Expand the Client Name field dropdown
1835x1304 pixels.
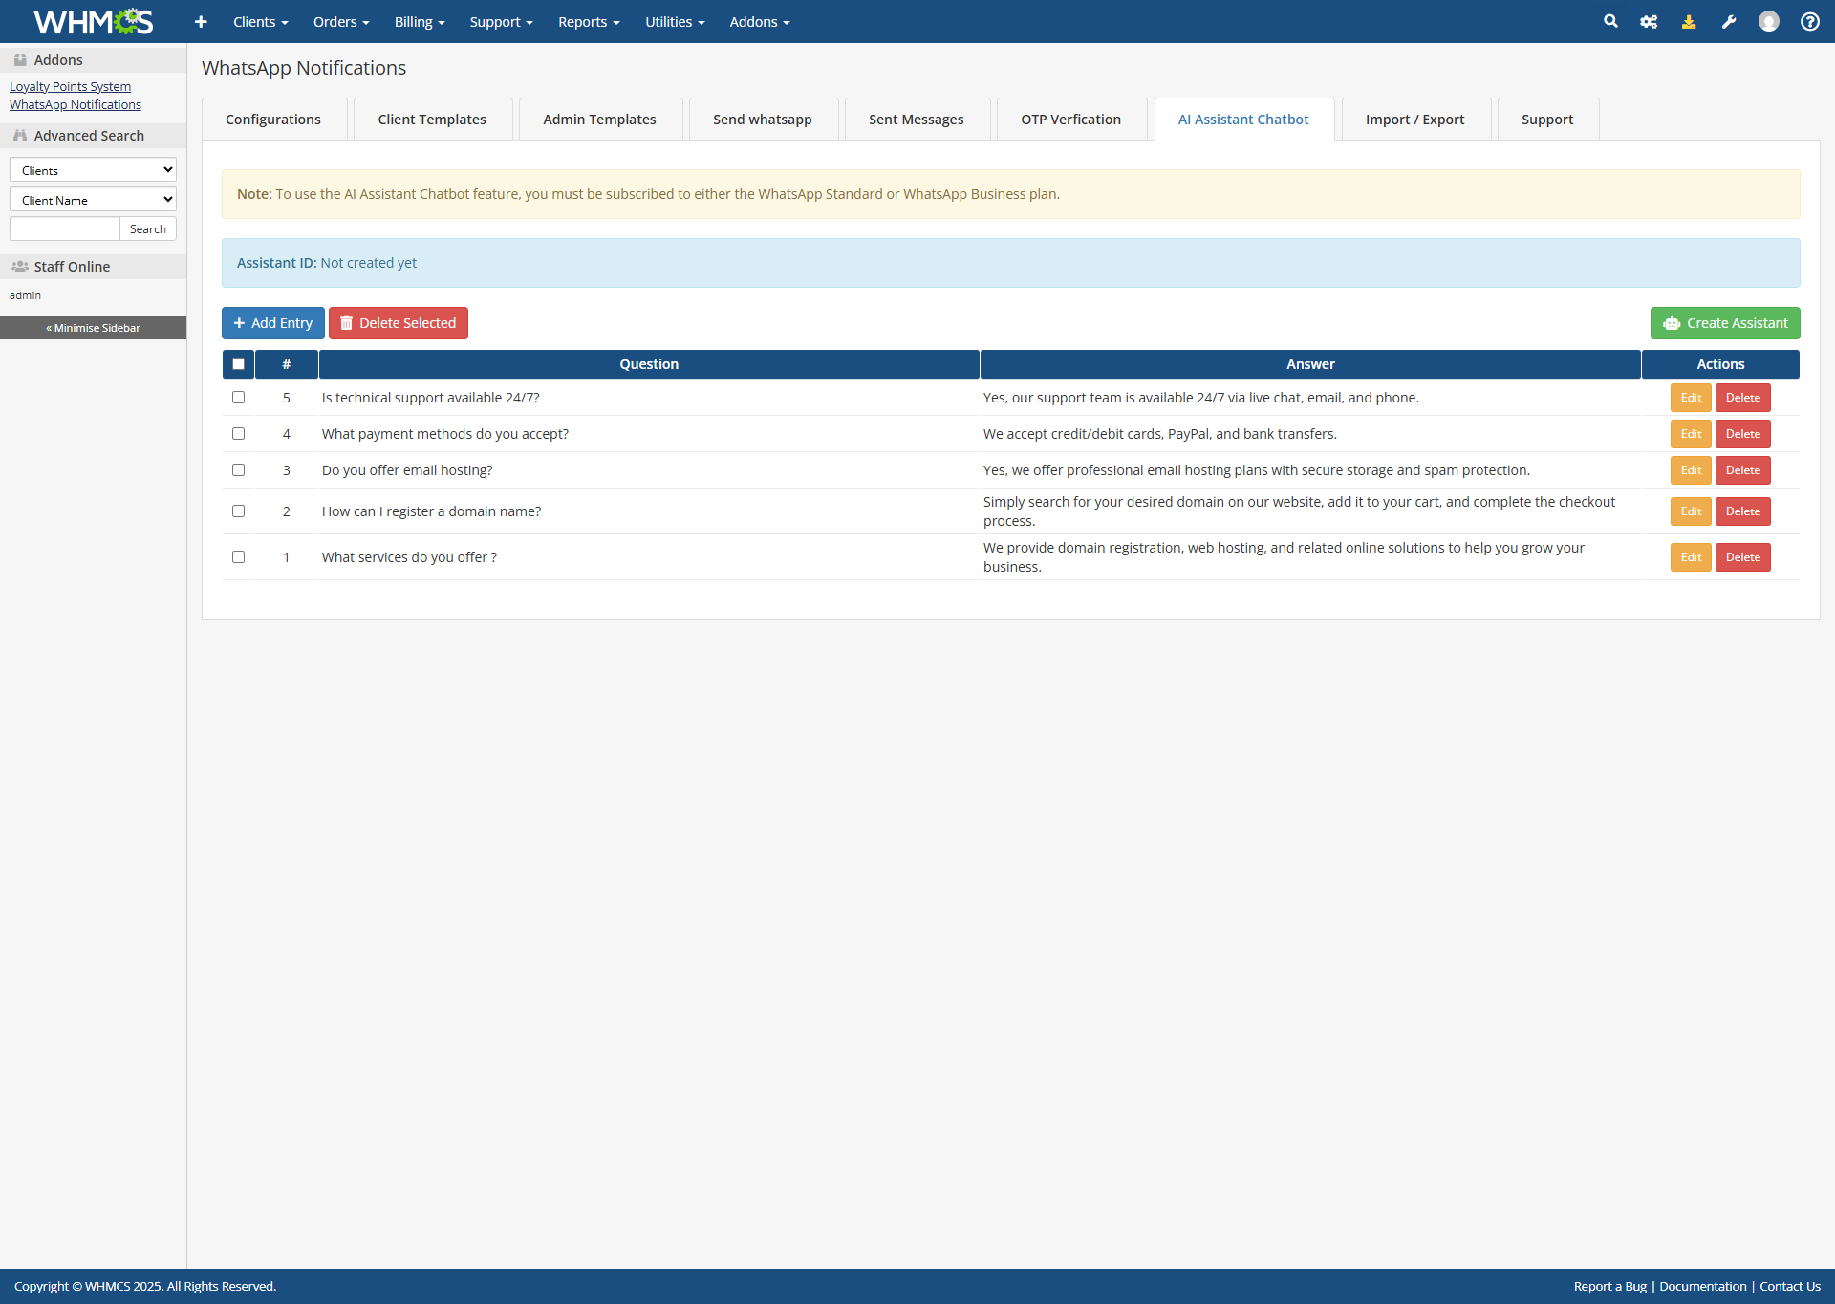point(93,200)
